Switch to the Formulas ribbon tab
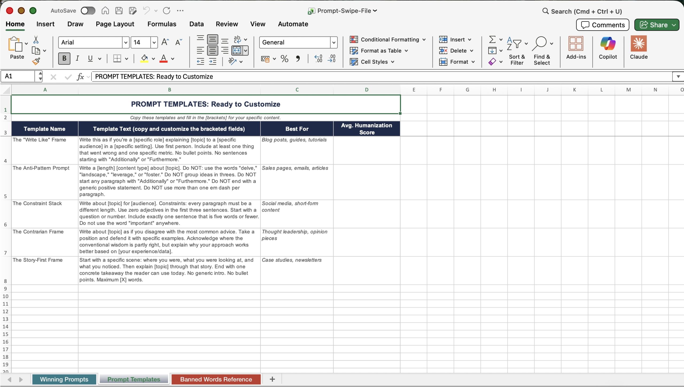The width and height of the screenshot is (684, 387). coord(162,24)
